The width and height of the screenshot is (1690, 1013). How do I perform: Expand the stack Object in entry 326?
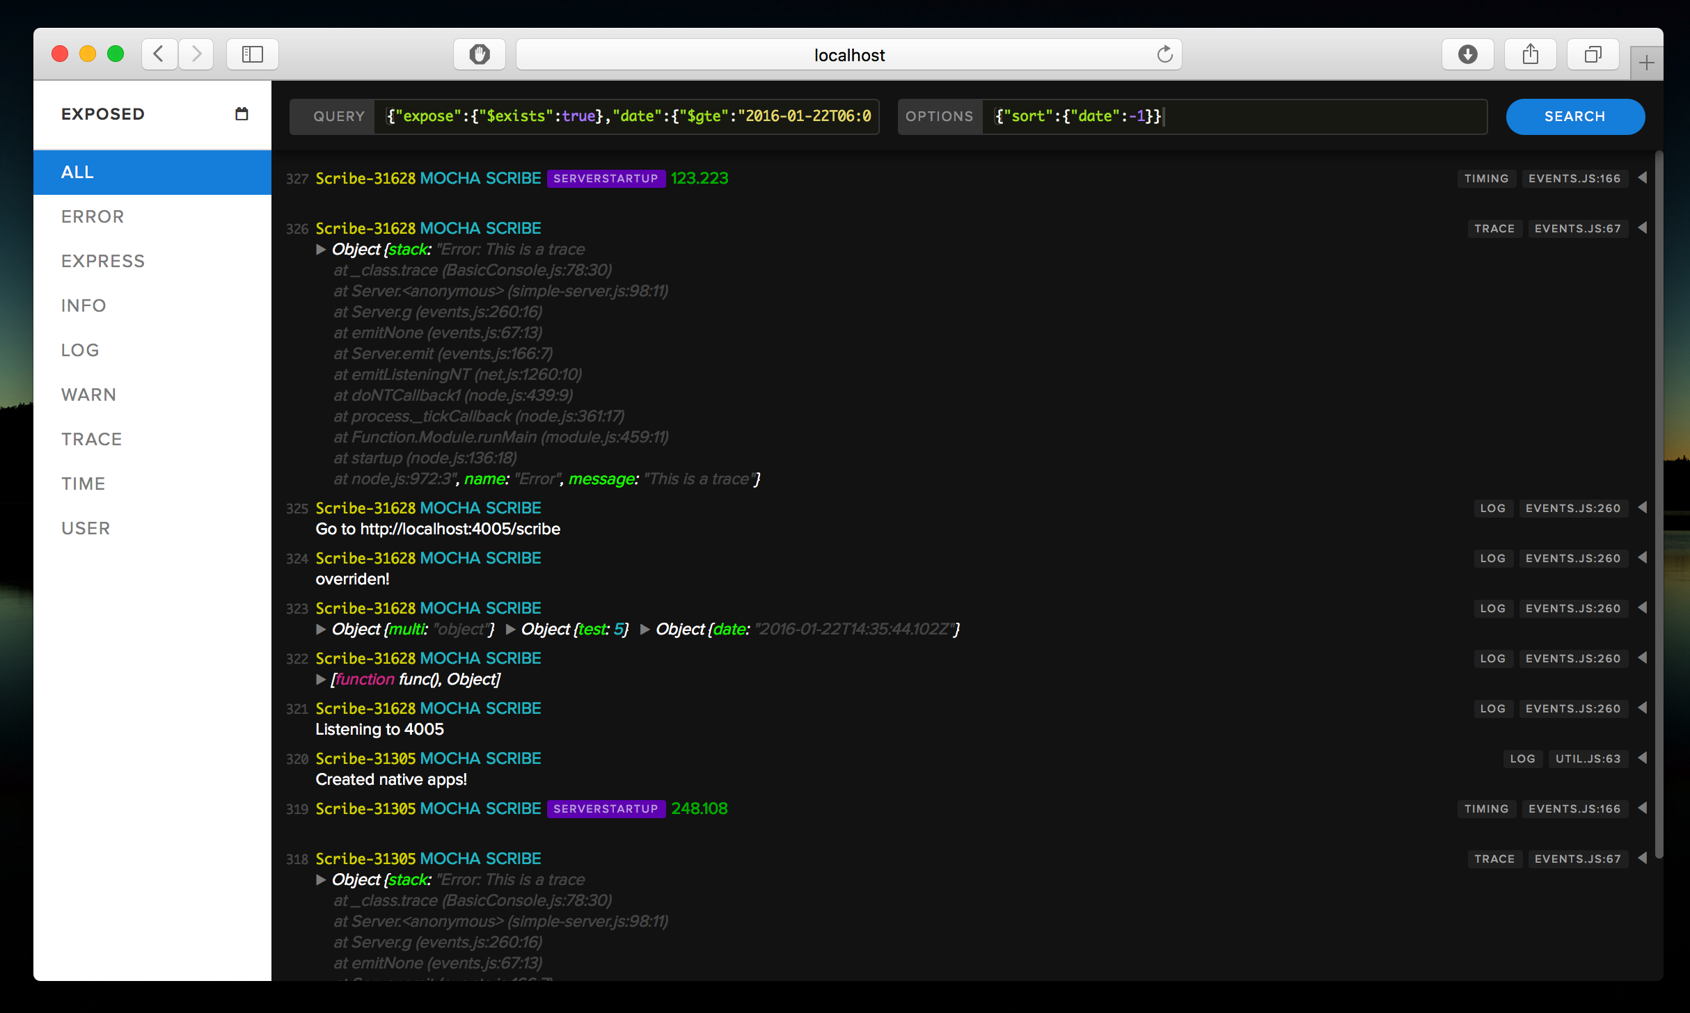point(321,250)
